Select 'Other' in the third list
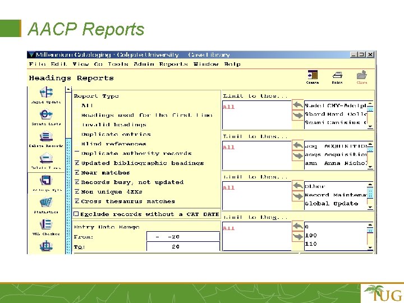The image size is (404, 303). [x=315, y=186]
